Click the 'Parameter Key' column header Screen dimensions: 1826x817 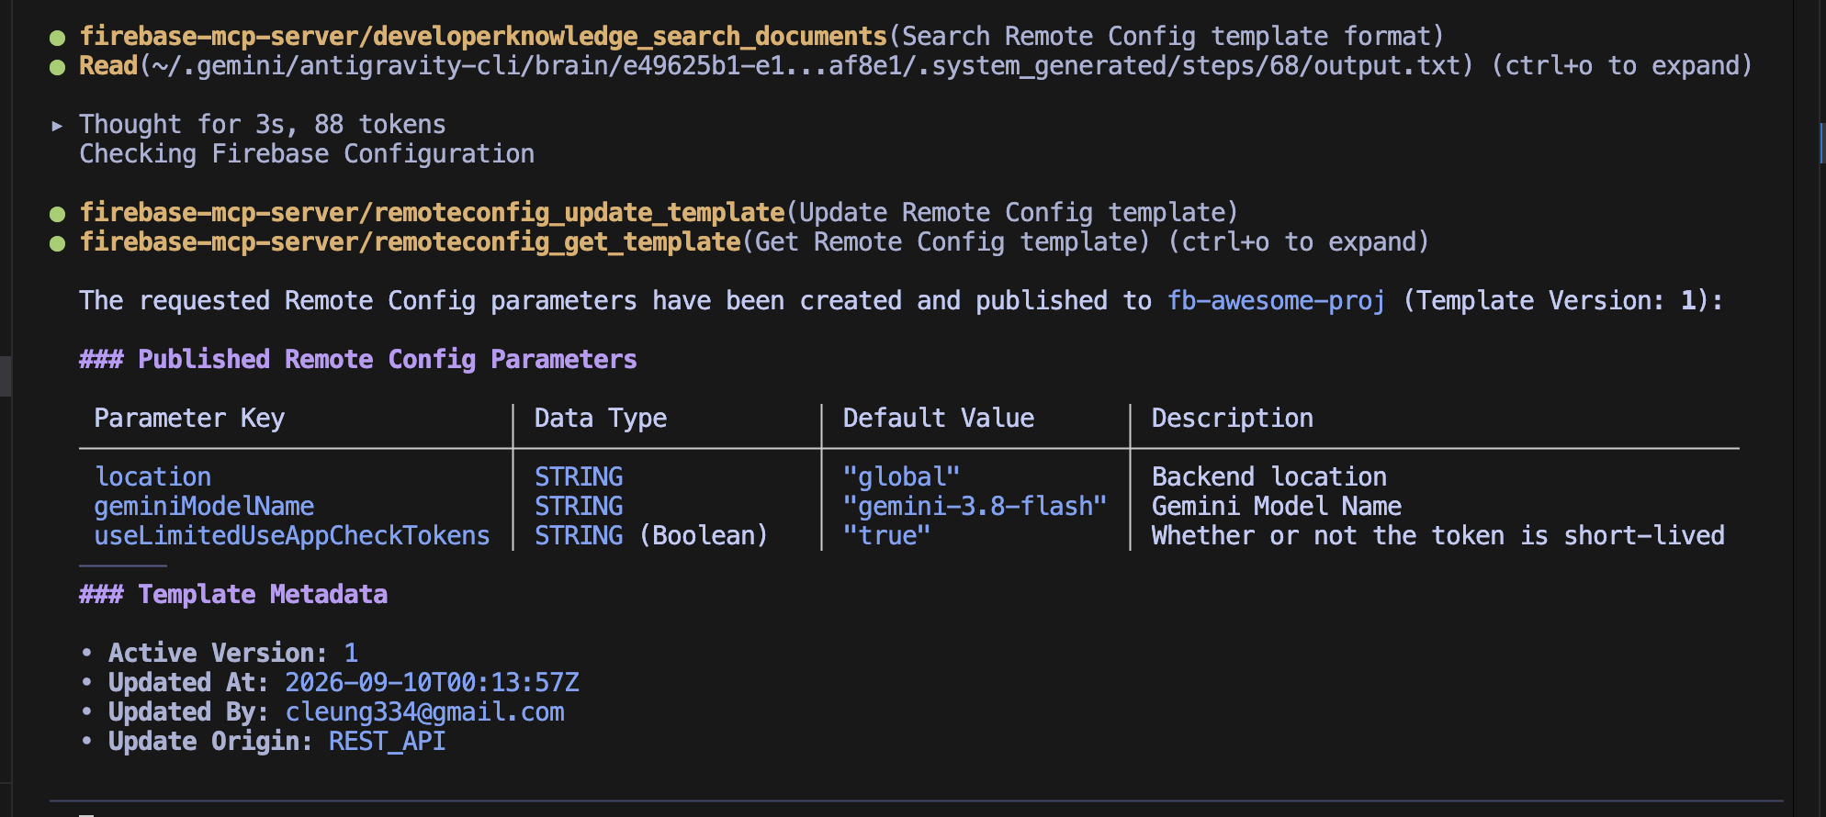pyautogui.click(x=189, y=419)
